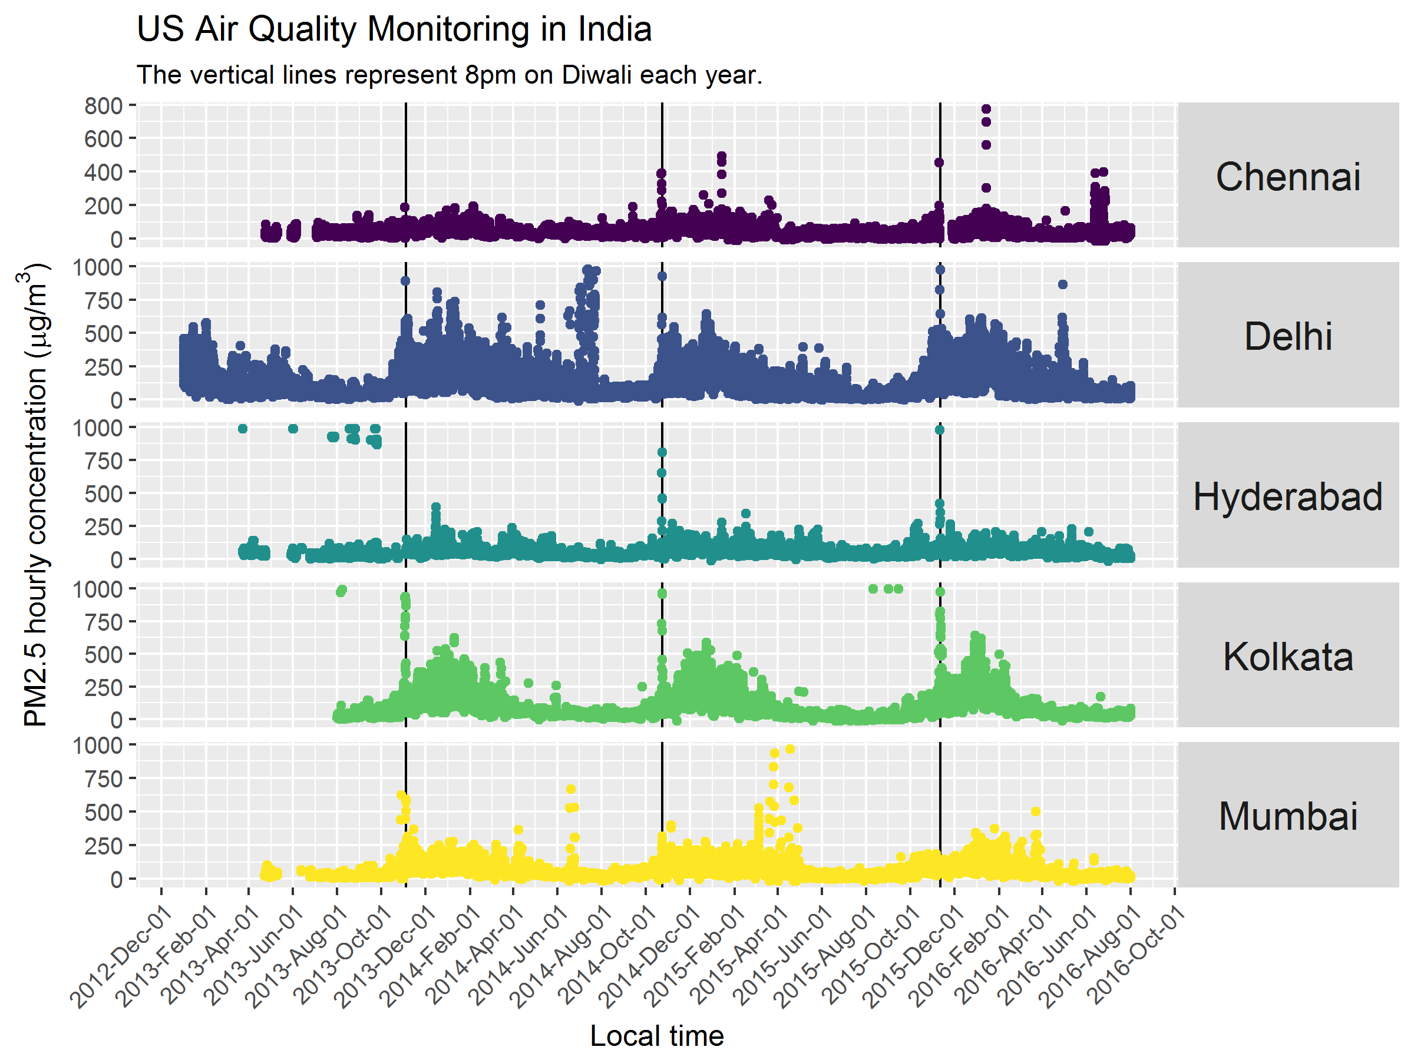Click the 2016-Jun-01 x-axis tick label

coord(1046,956)
